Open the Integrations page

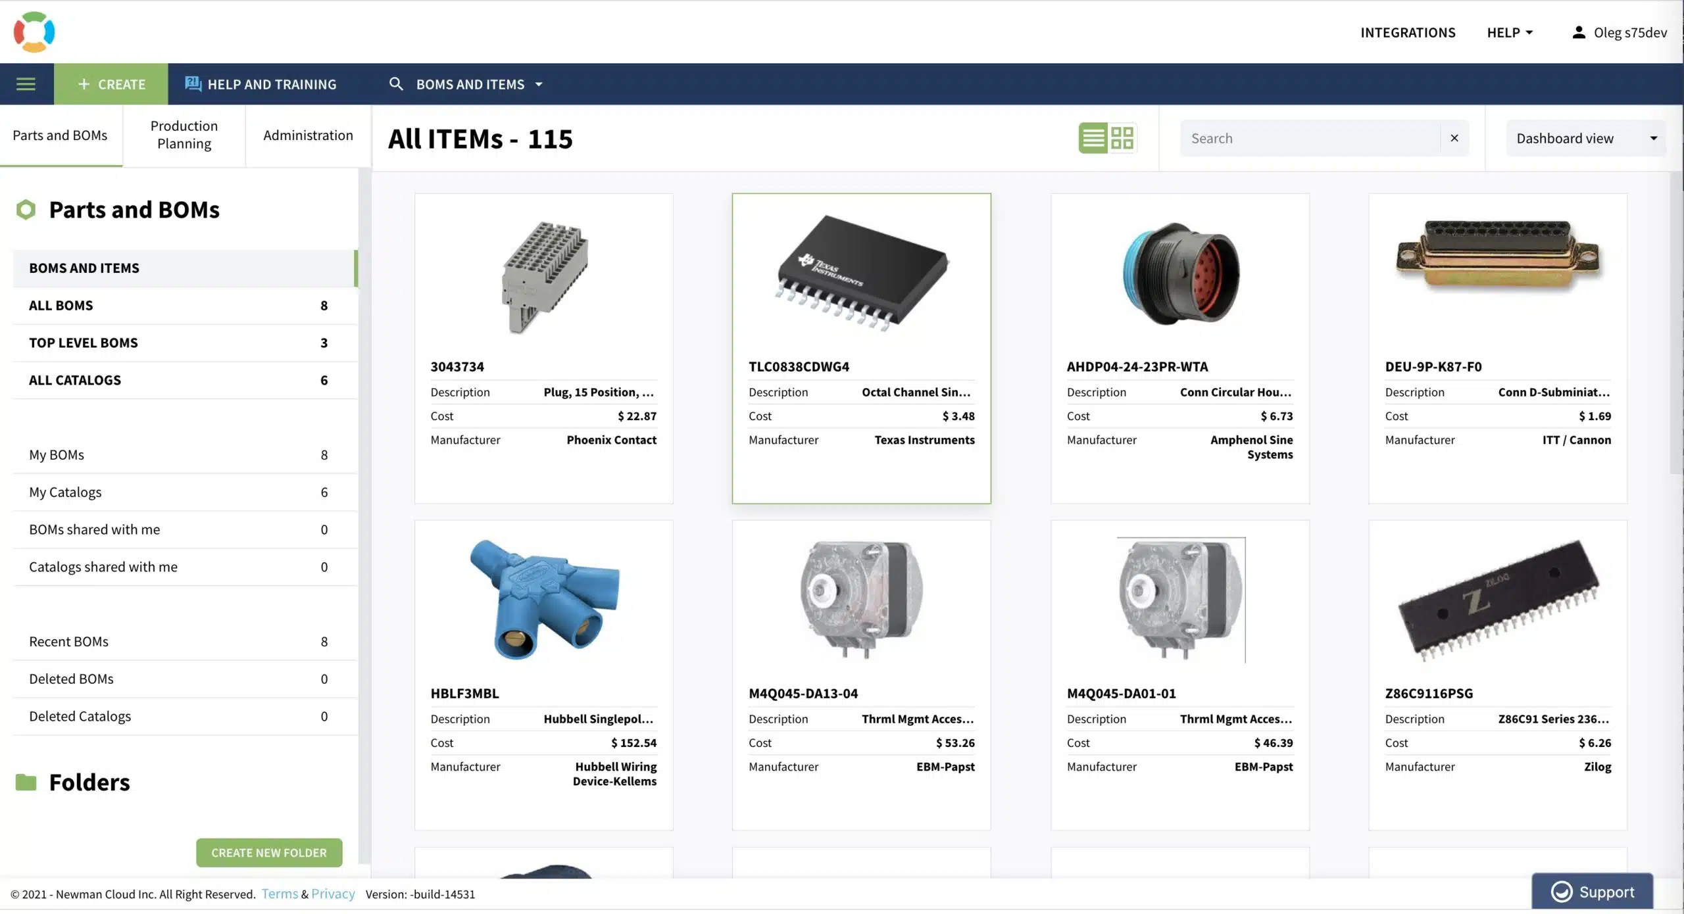tap(1408, 32)
